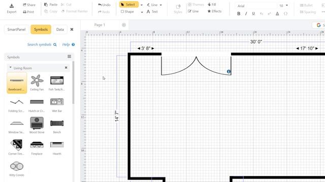
Task: Click the Redo button
Action: (104, 12)
